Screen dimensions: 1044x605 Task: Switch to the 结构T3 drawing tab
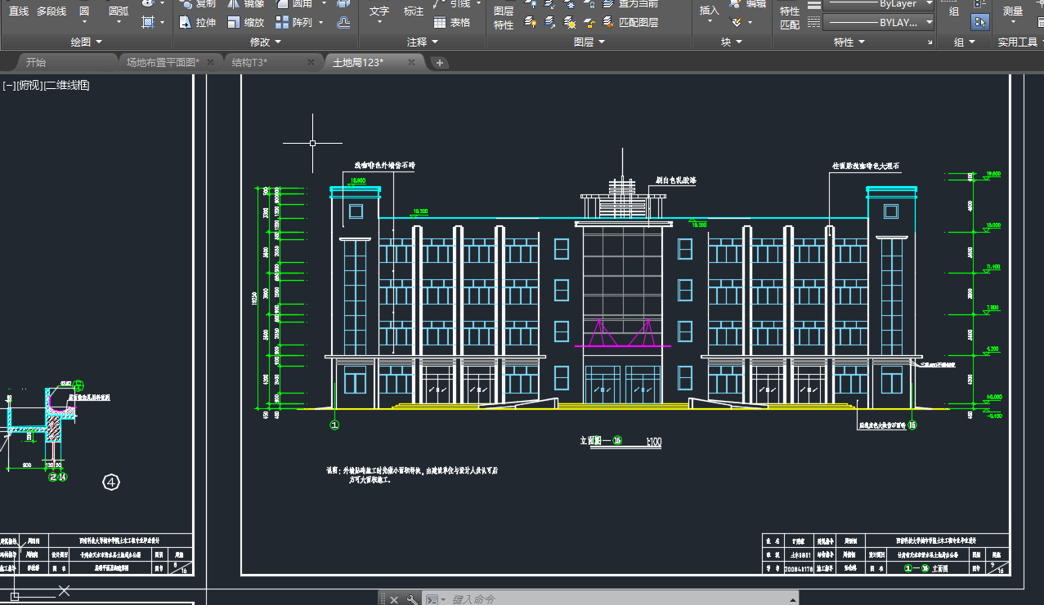(x=249, y=62)
